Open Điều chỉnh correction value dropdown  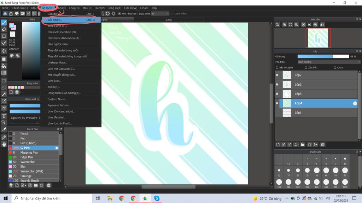click(x=160, y=14)
